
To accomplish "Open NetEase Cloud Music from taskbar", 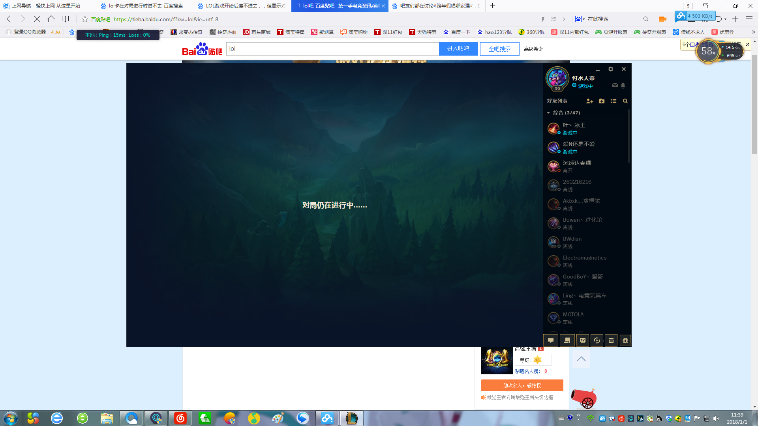I will point(180,418).
